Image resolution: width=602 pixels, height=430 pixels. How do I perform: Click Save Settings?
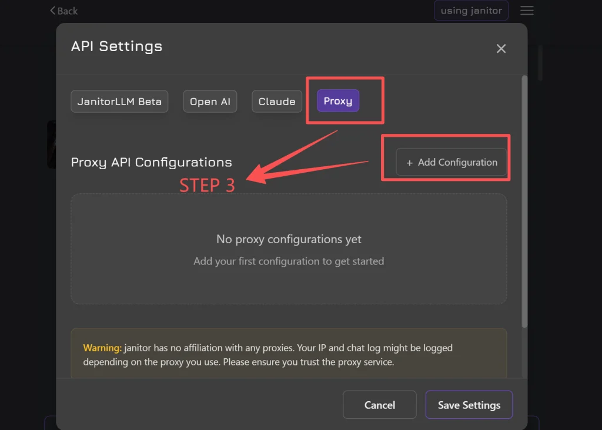coord(469,405)
